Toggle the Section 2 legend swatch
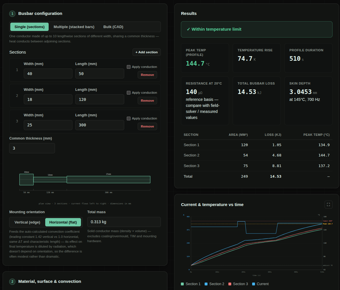 (x=206, y=284)
